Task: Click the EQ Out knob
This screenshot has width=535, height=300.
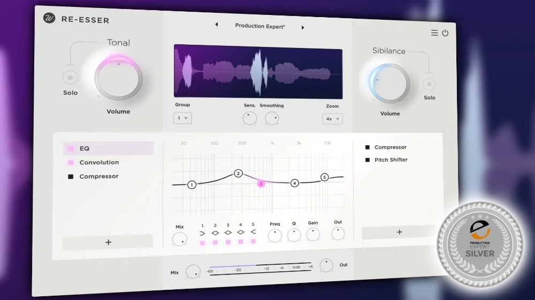Action: tap(338, 234)
